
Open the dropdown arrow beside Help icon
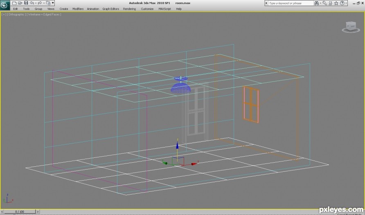346,3
